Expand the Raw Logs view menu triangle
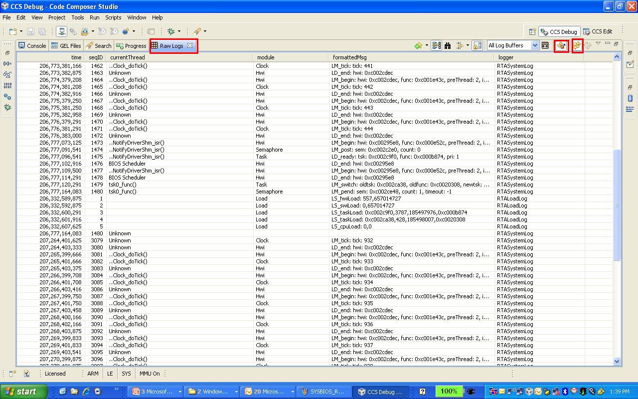This screenshot has height=399, width=638. 598,43
